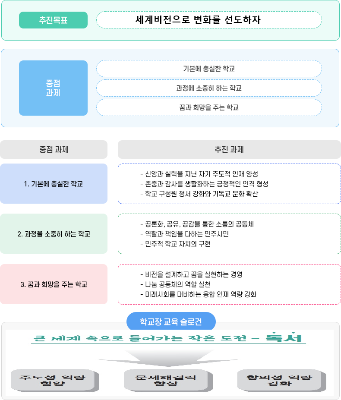Click 민주적 학교 자치의 구현 line
Viewport: 341px width, 400px height.
pos(175,244)
